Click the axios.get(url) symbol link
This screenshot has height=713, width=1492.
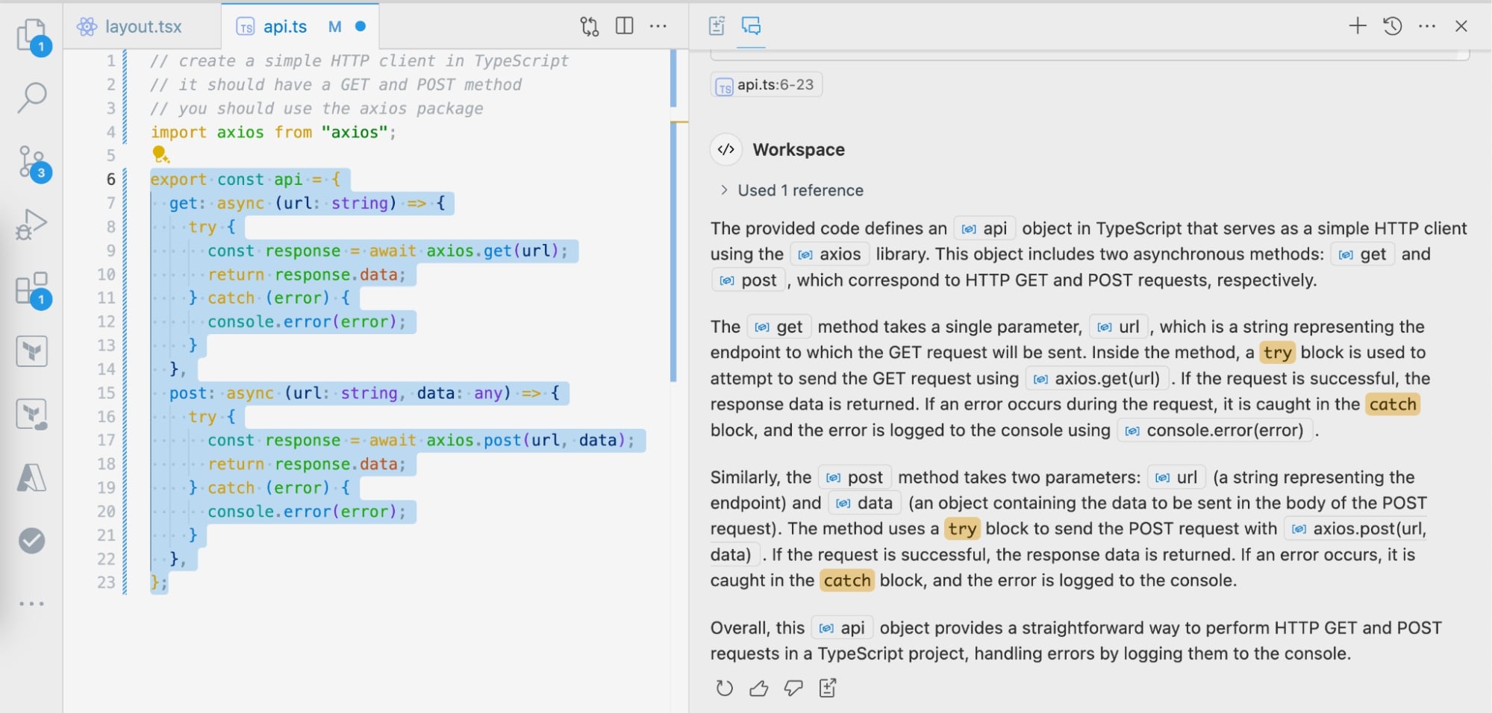click(x=1097, y=379)
